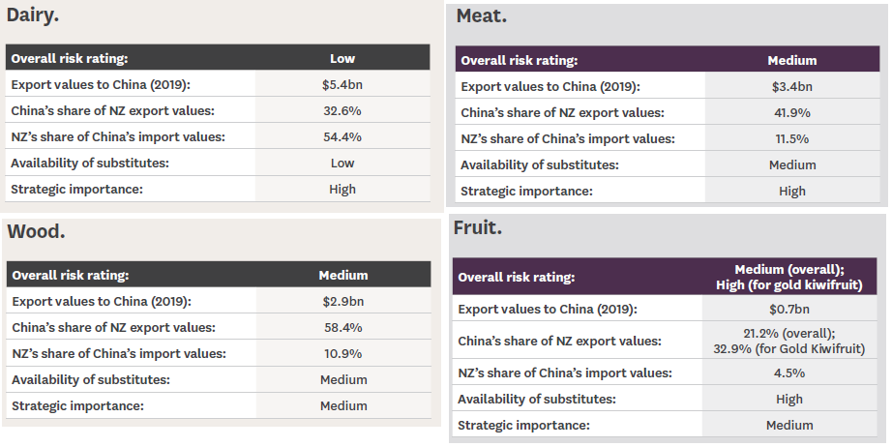Screen dimensions: 892x447
Task: Click the Wood section heading
Action: (36, 231)
